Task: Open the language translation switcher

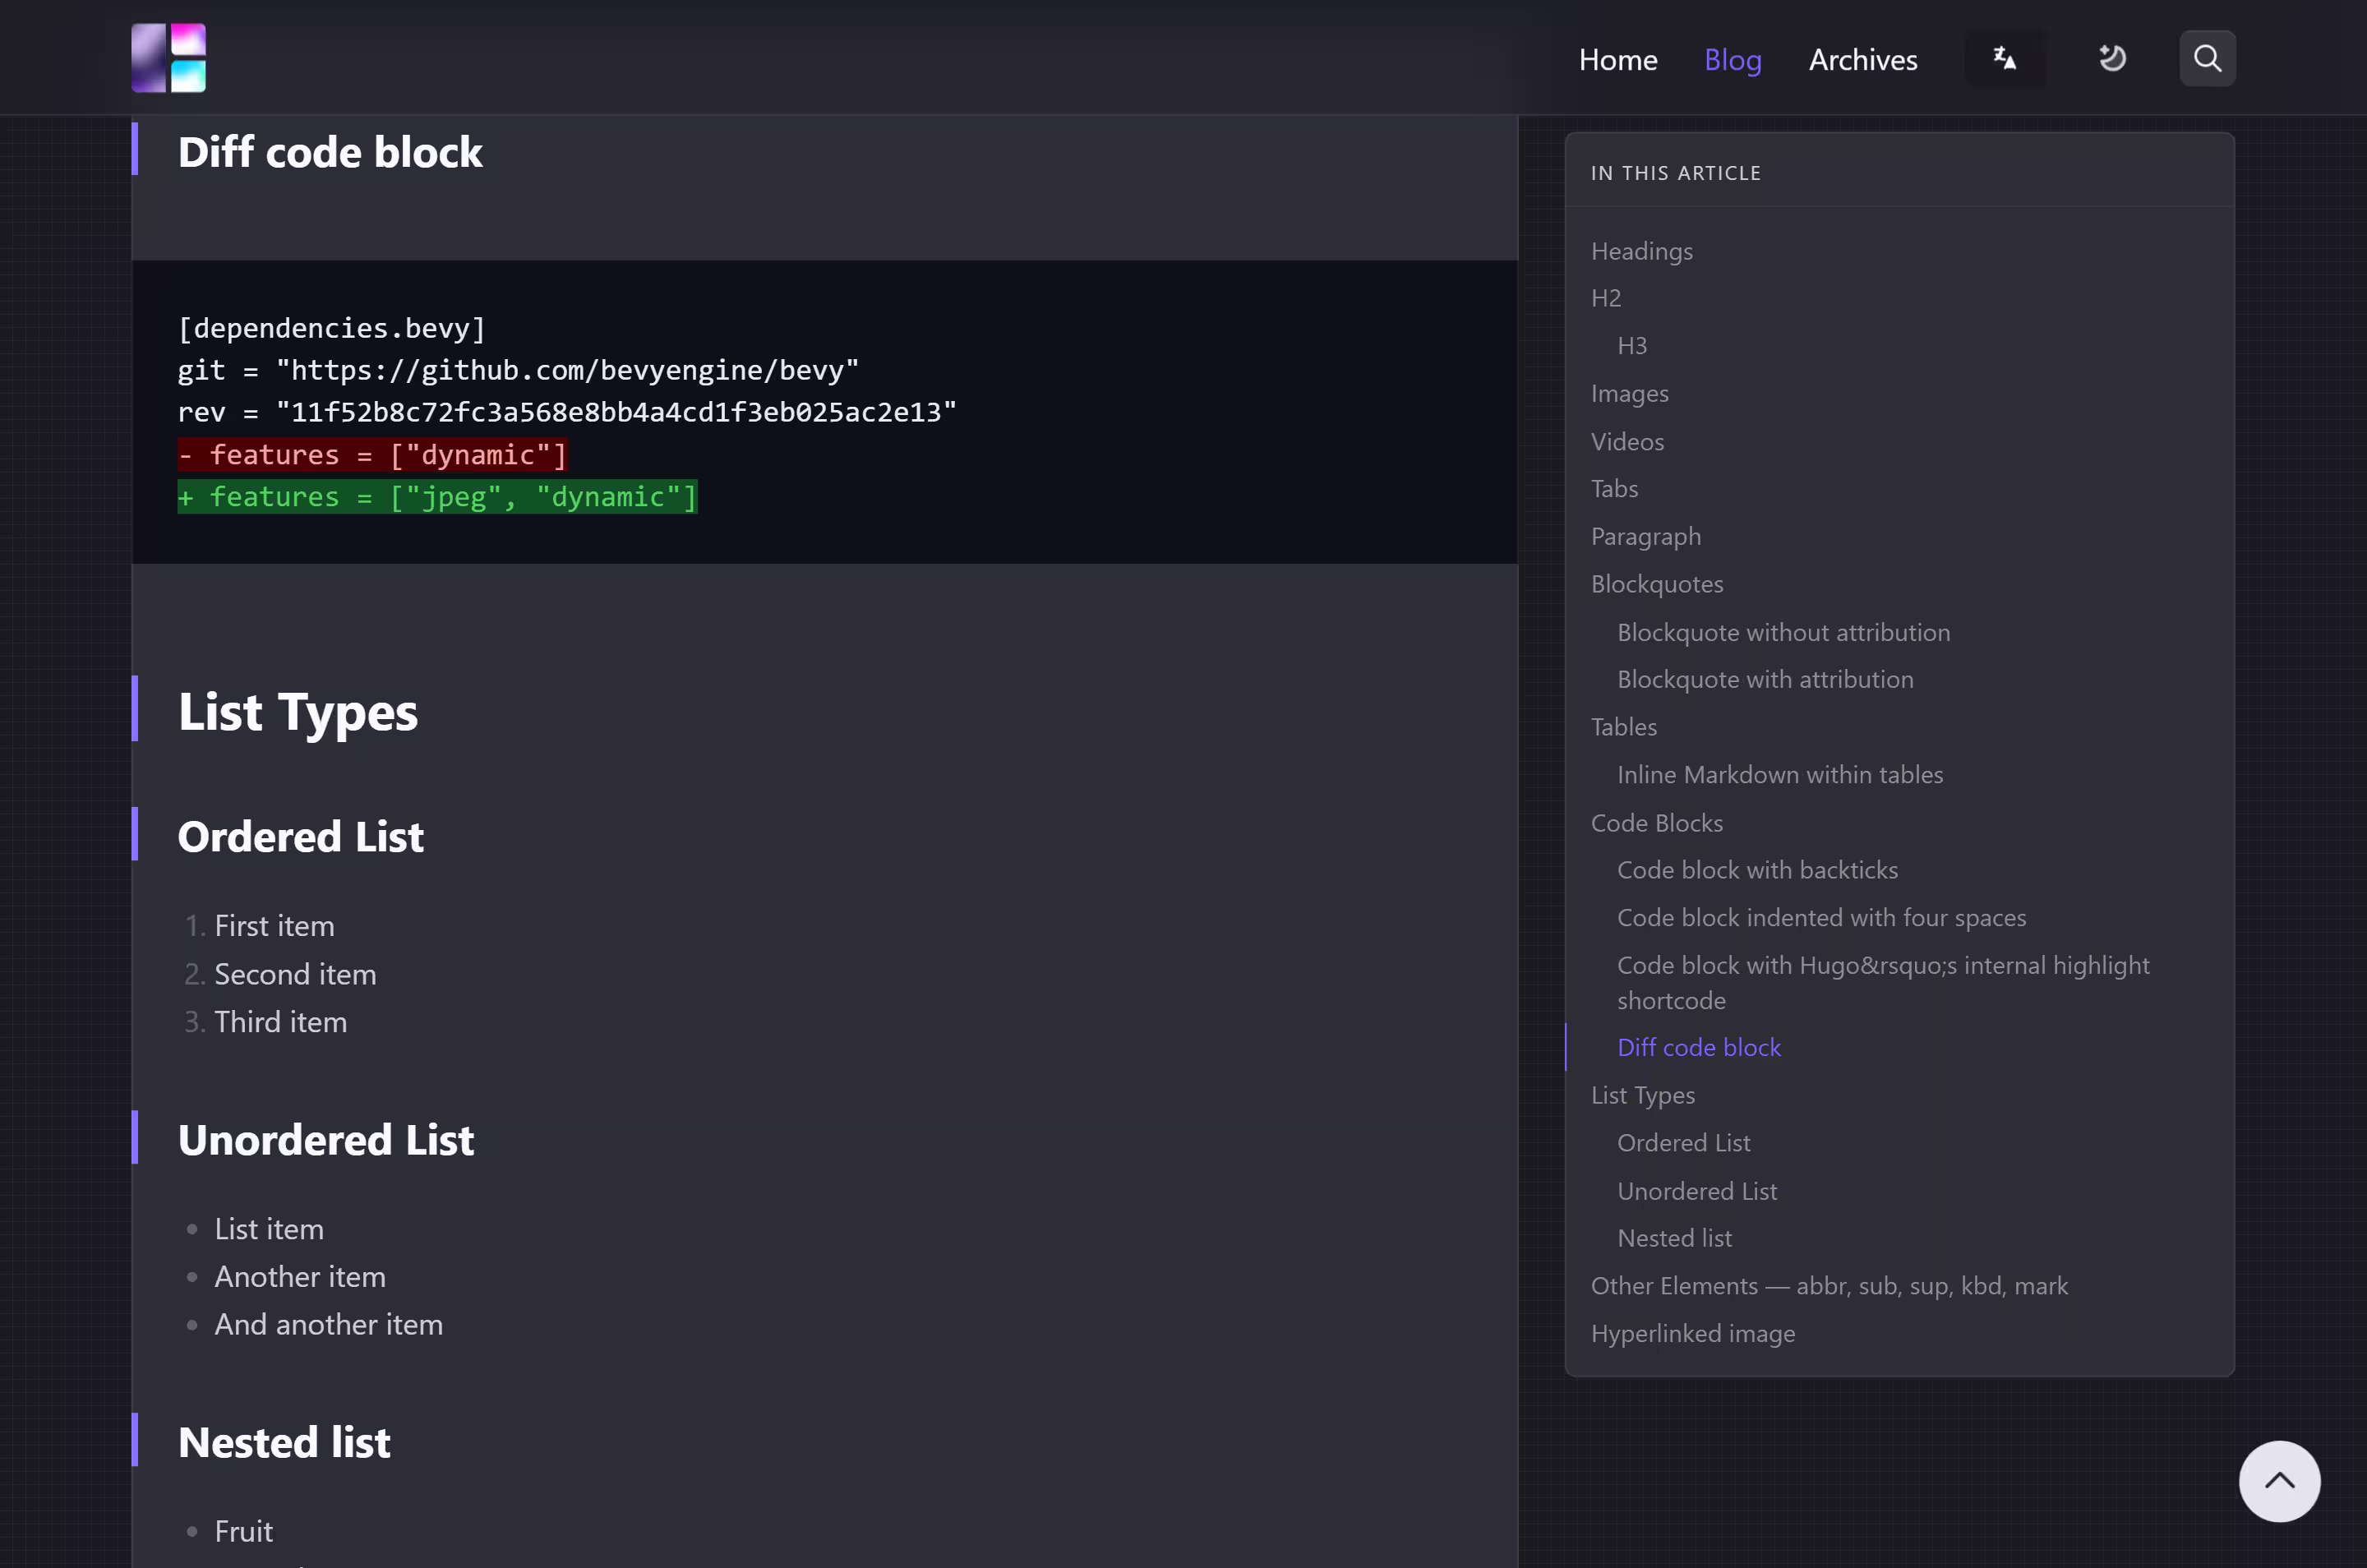Action: [2004, 59]
